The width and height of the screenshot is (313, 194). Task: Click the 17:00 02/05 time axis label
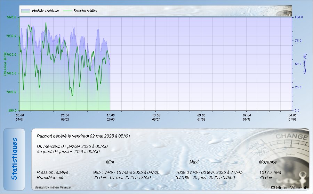110,117
